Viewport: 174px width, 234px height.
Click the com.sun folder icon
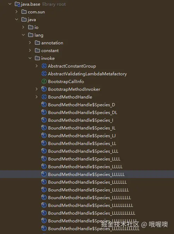click(x=24, y=12)
